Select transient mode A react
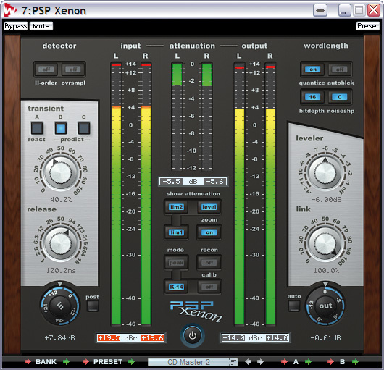 (x=37, y=128)
